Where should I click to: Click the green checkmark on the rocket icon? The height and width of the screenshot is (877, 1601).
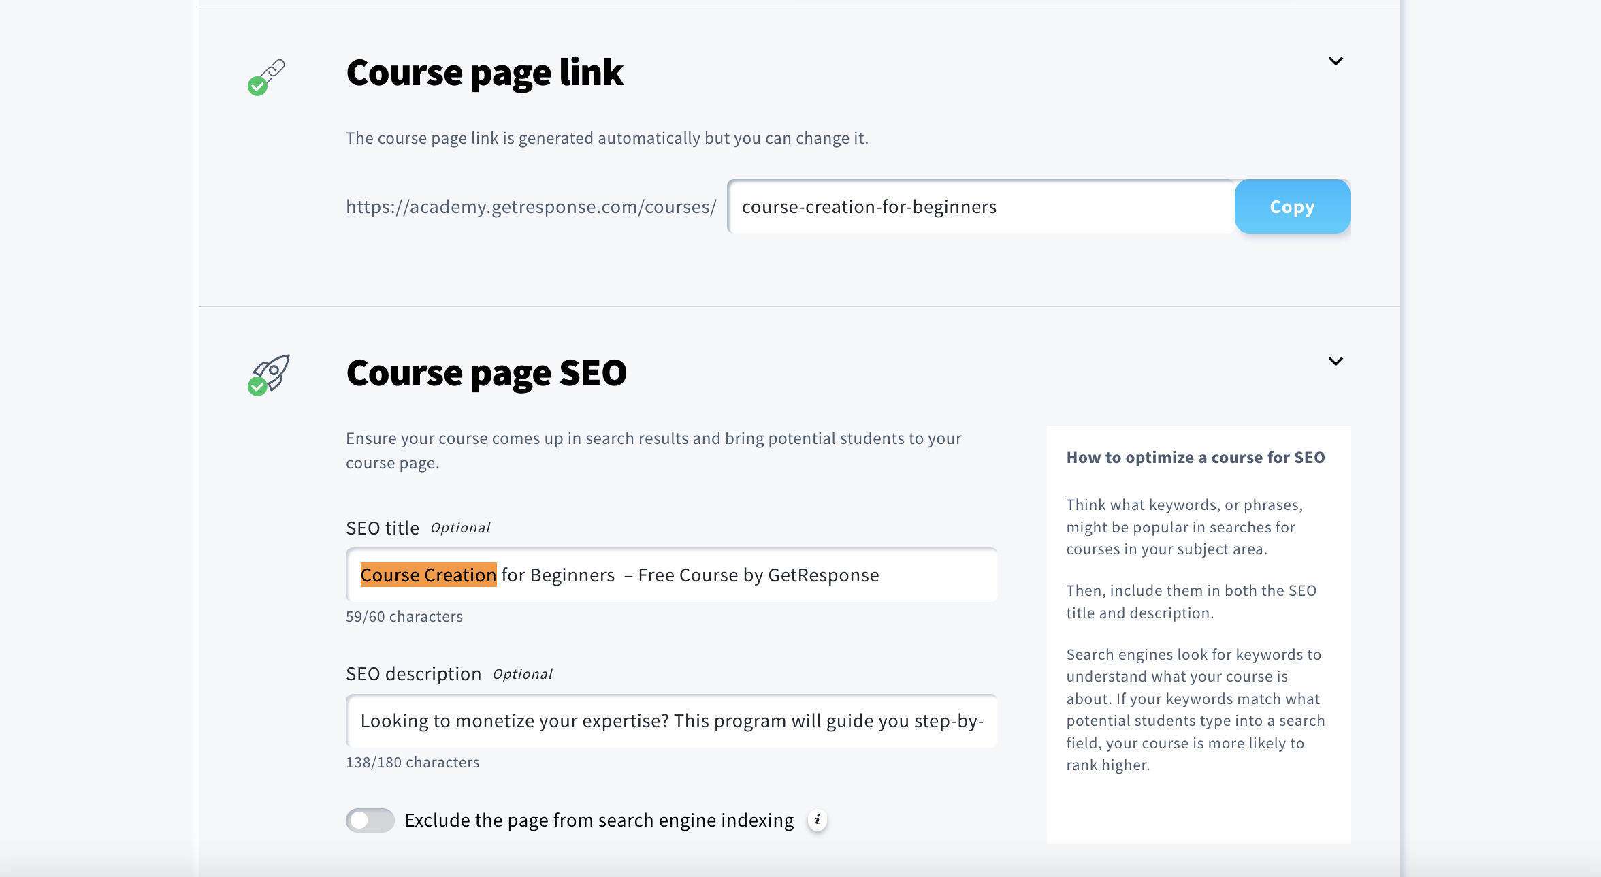[x=259, y=387]
